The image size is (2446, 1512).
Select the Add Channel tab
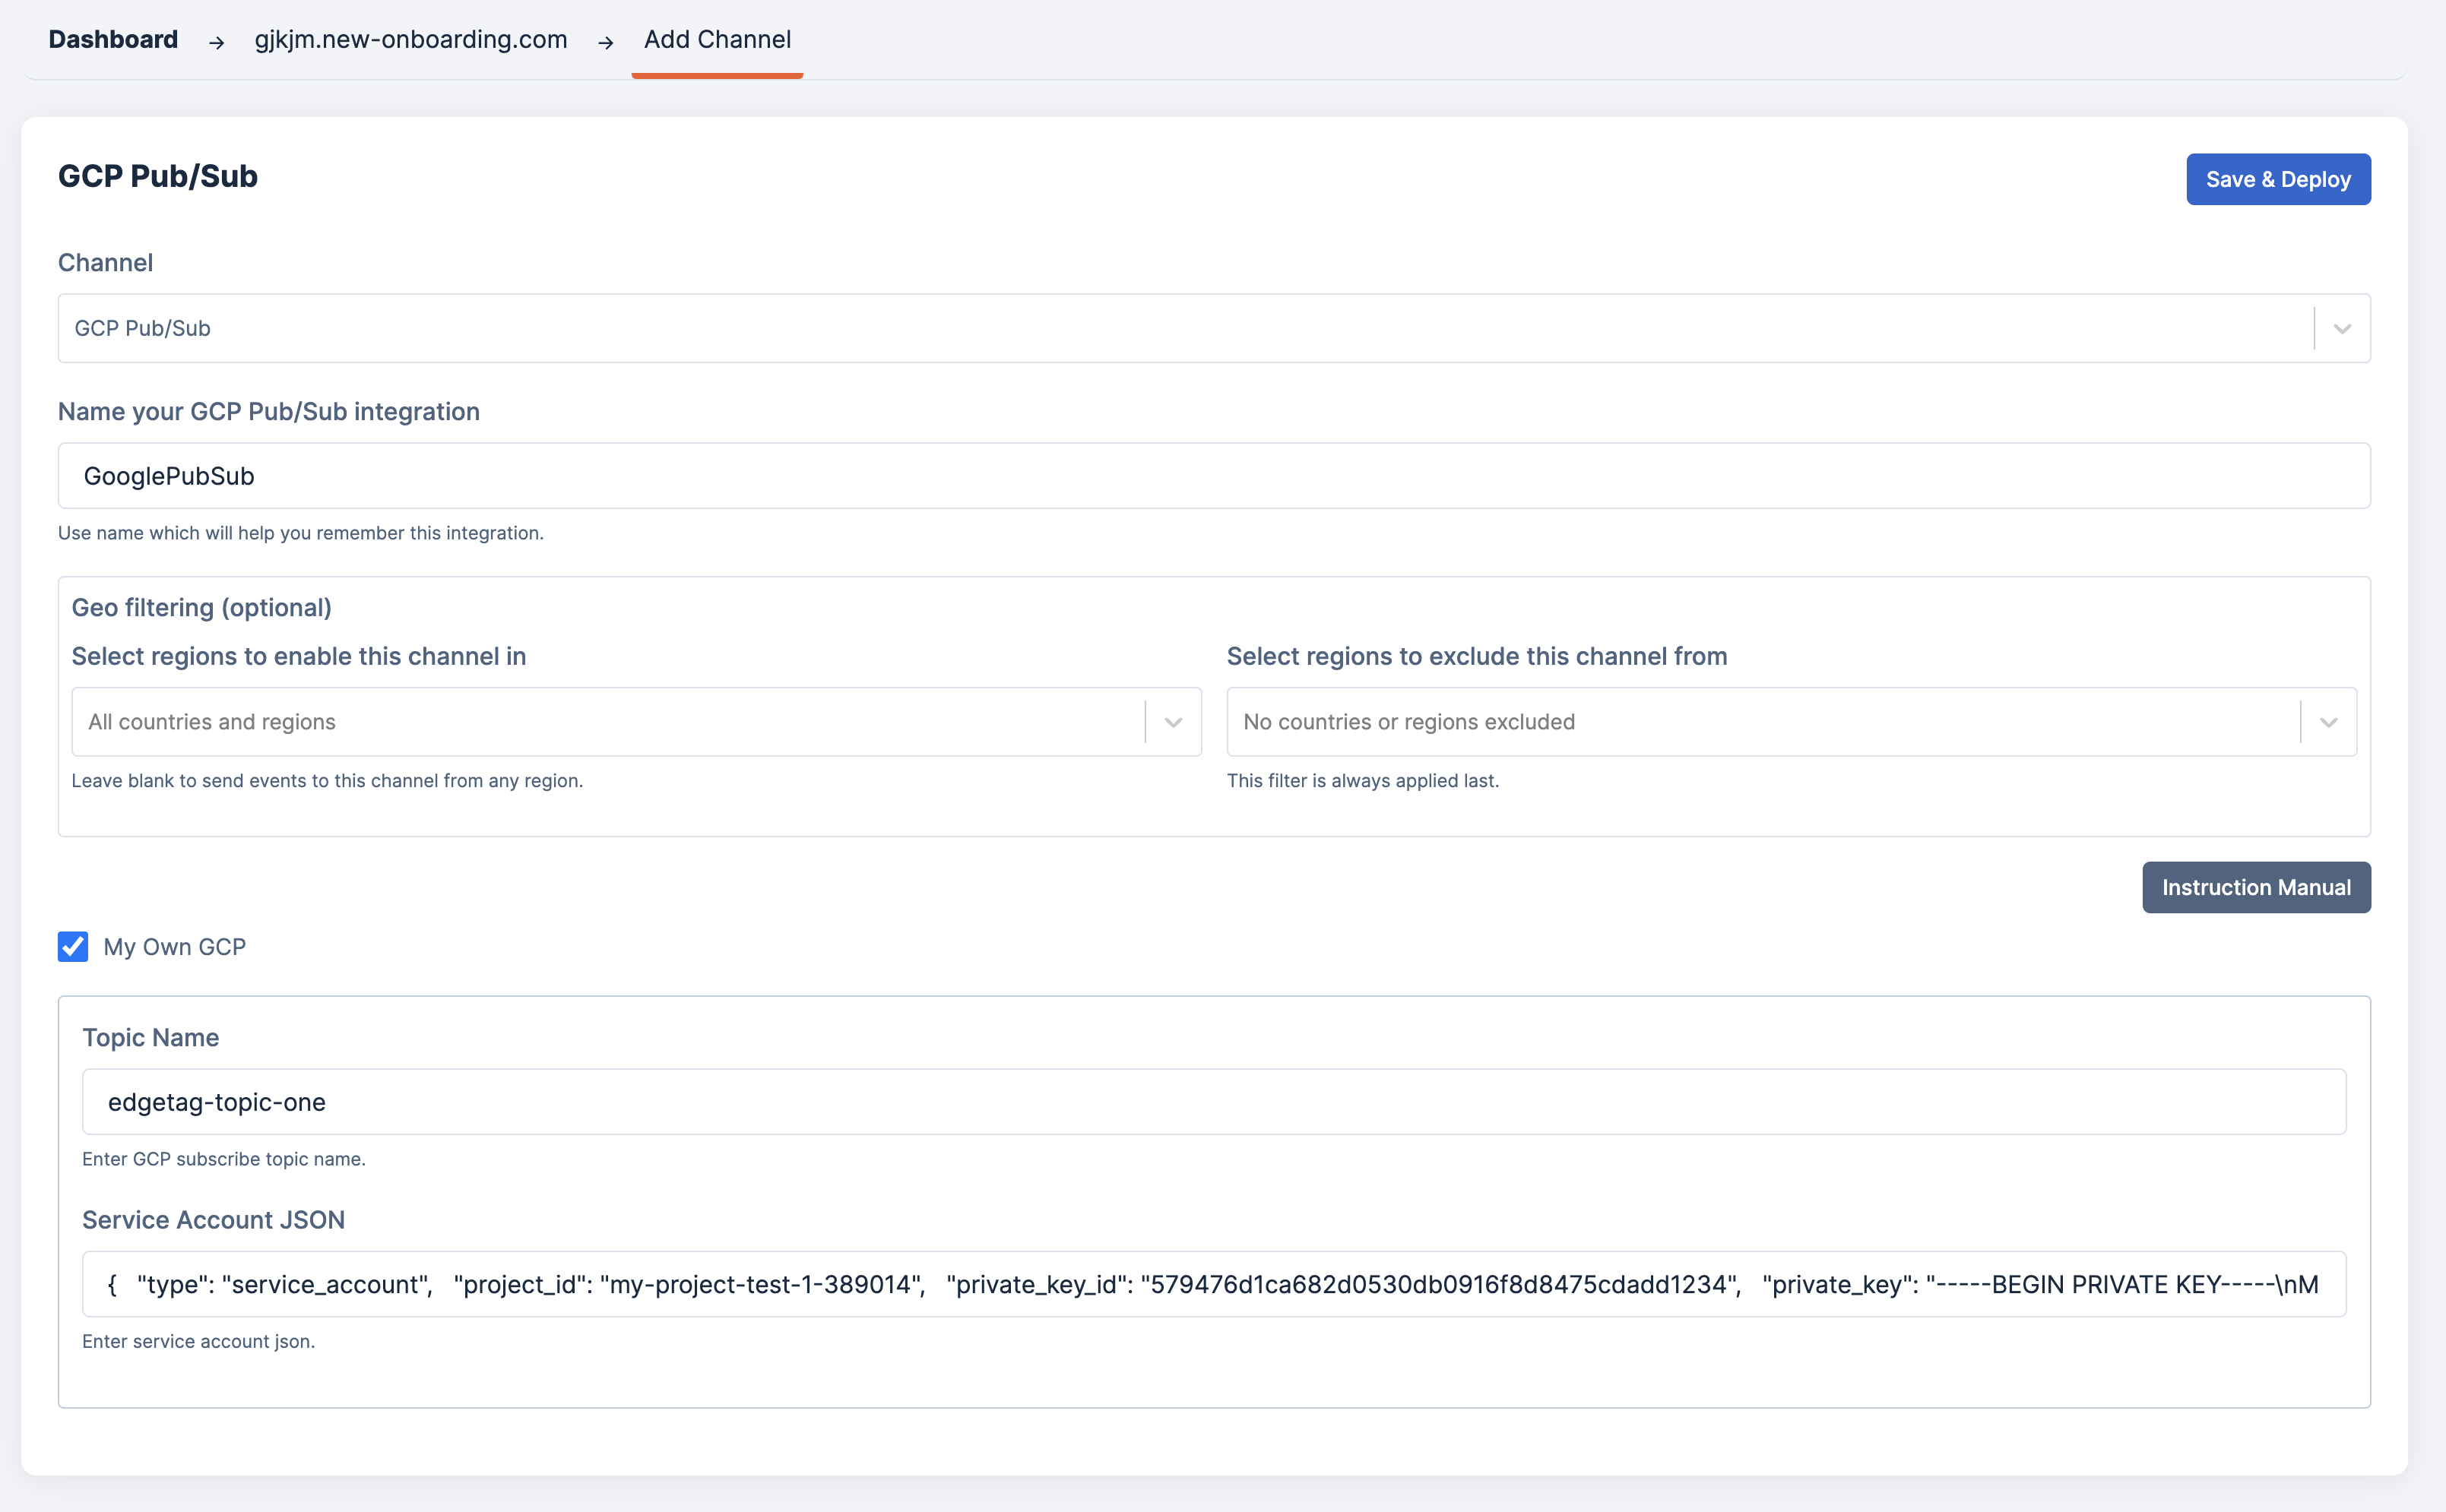[x=718, y=39]
